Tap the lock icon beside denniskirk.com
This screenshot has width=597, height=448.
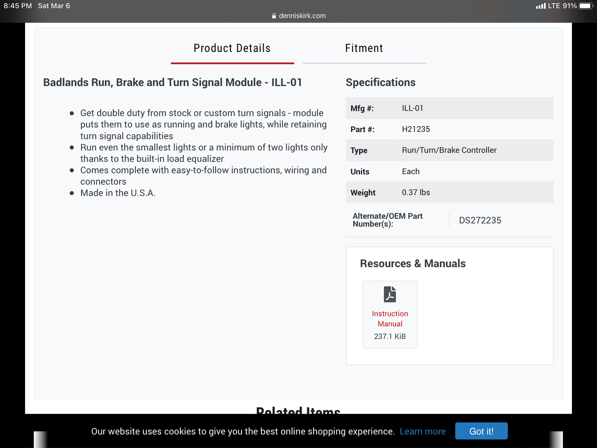(x=274, y=16)
